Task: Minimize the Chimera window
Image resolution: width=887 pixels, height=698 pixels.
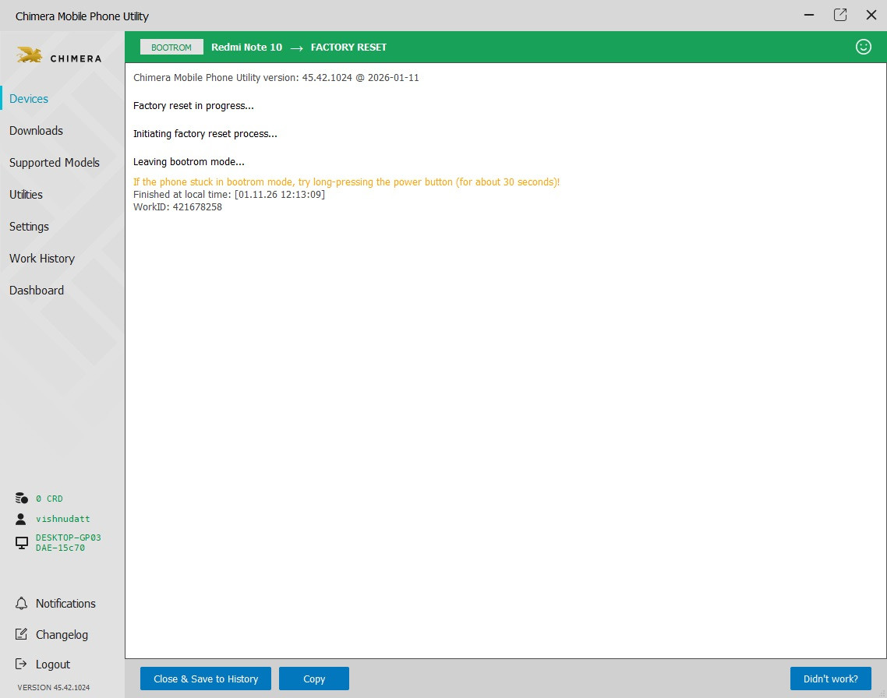Action: (x=809, y=15)
